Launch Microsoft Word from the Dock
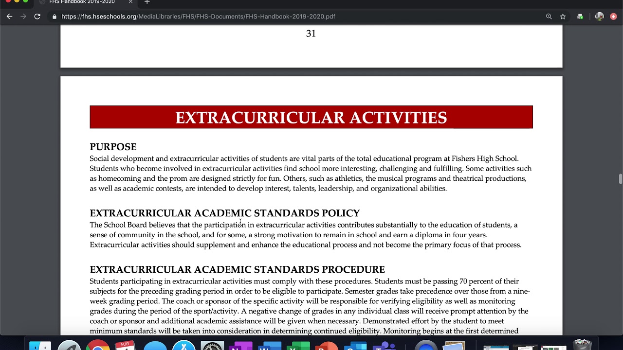Image resolution: width=623 pixels, height=350 pixels. tap(269, 346)
